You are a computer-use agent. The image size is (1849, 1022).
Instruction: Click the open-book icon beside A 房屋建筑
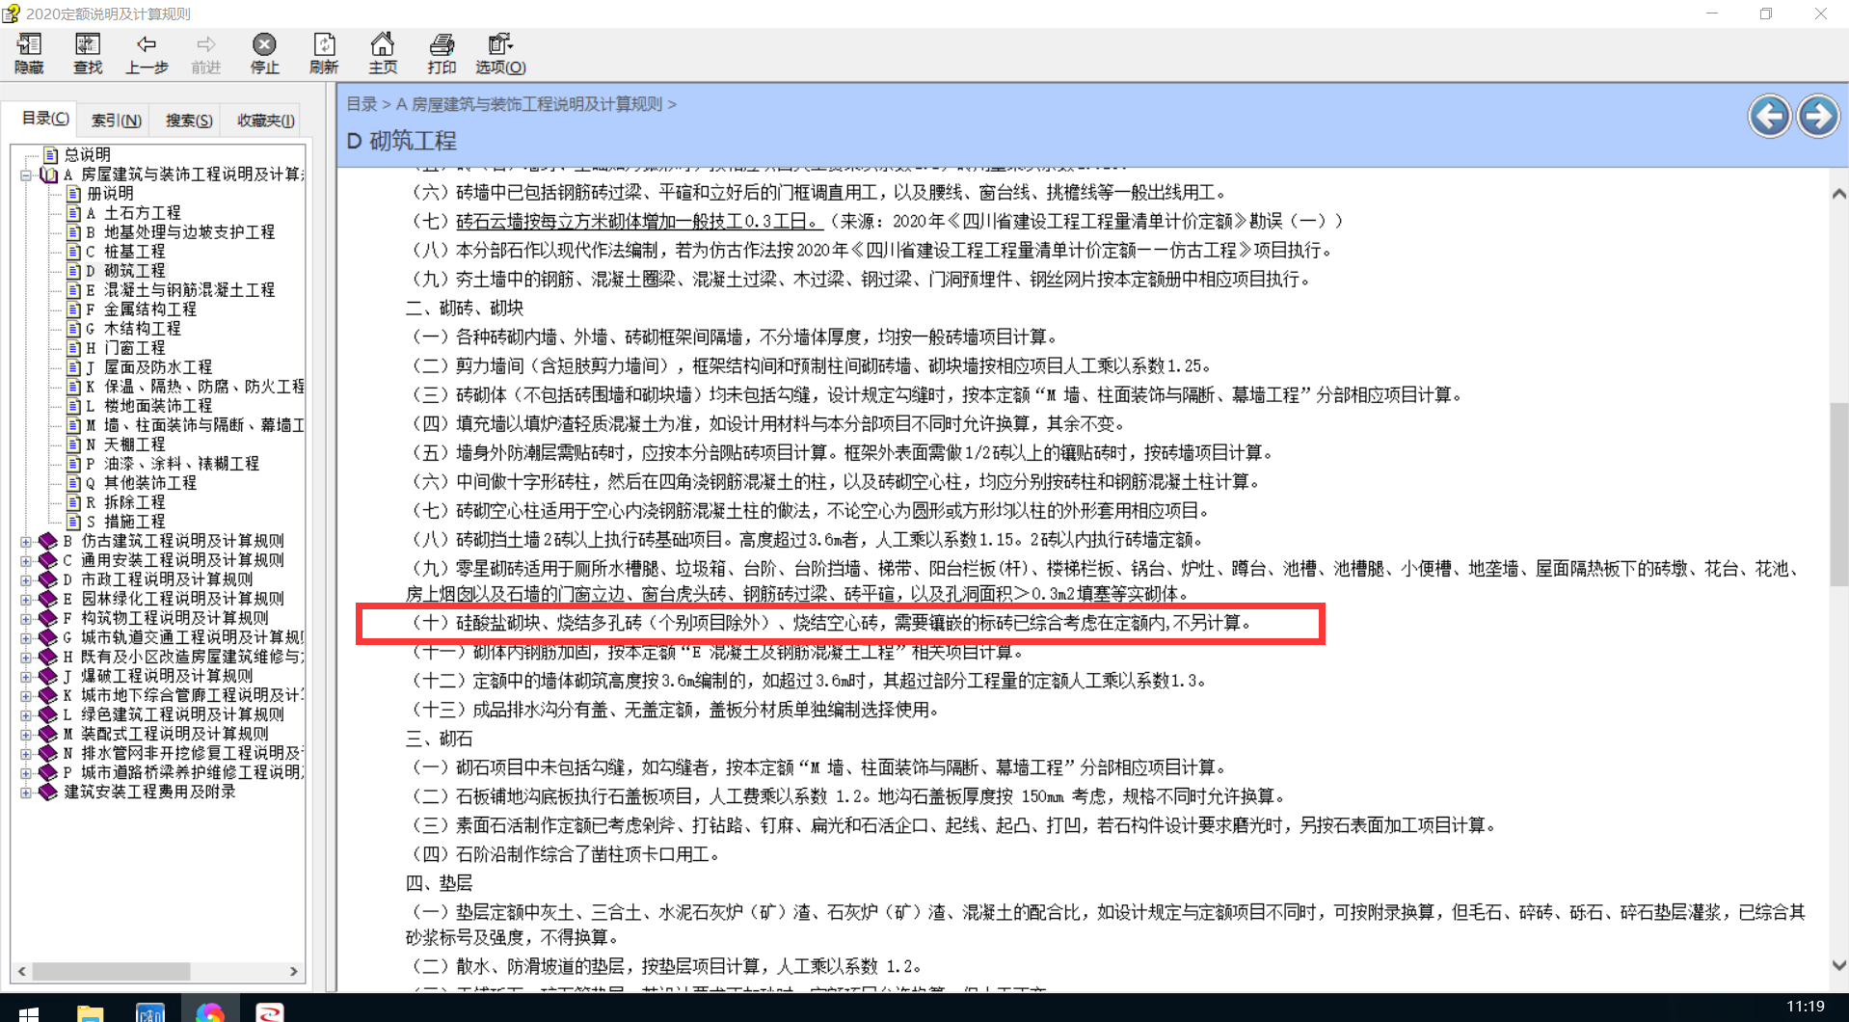pyautogui.click(x=49, y=175)
